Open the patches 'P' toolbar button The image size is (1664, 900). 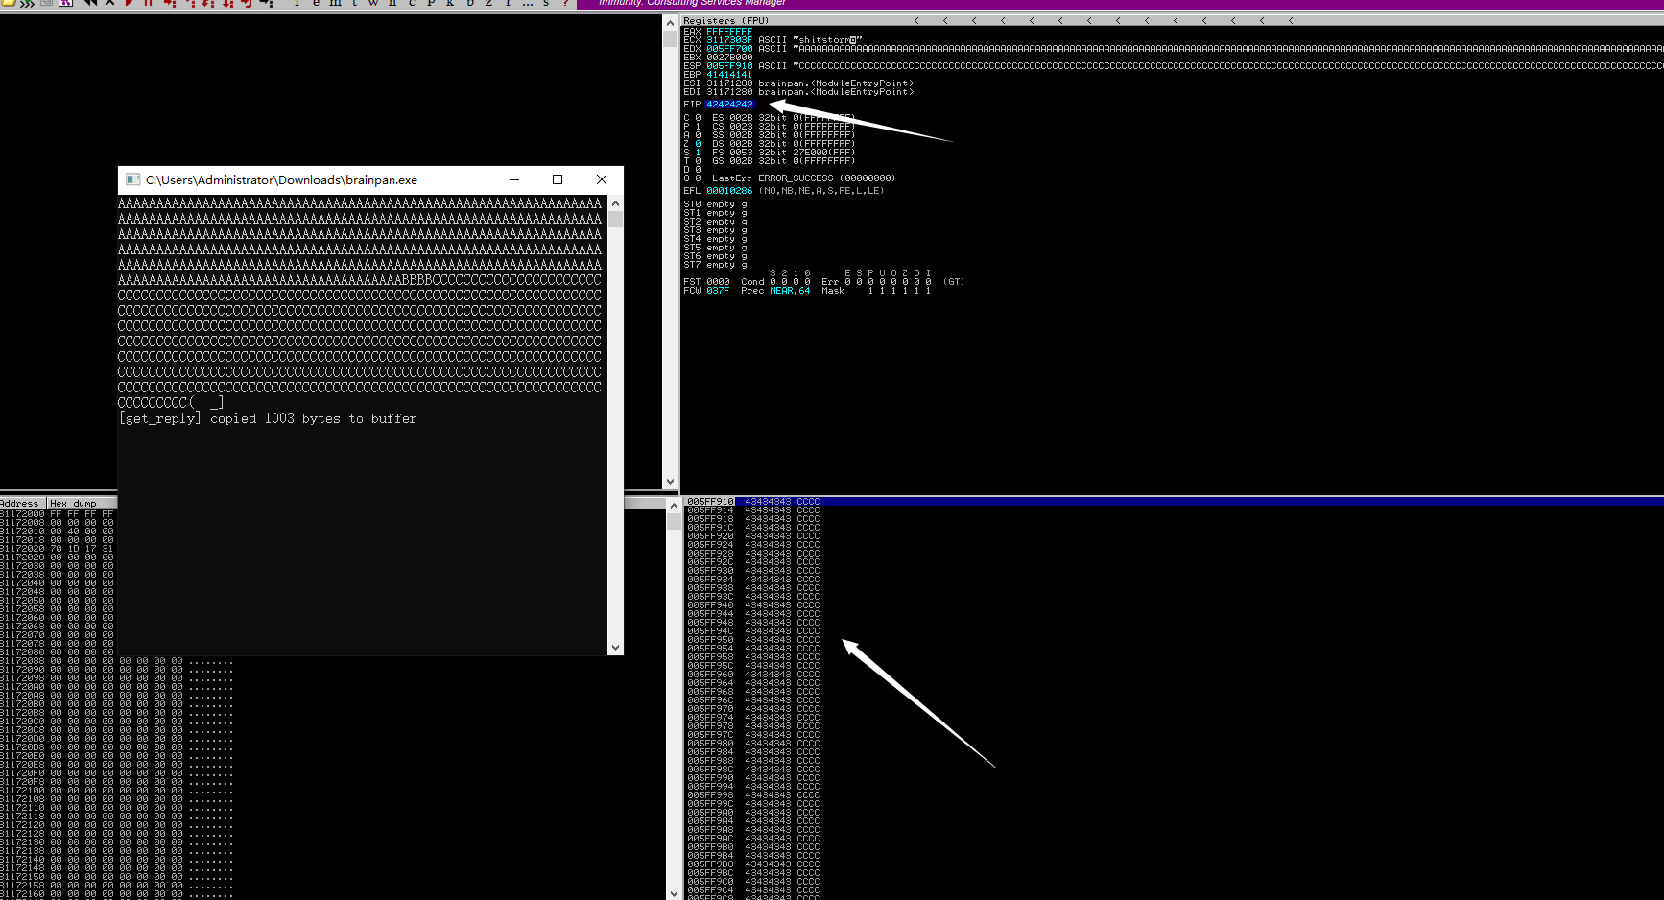[431, 3]
